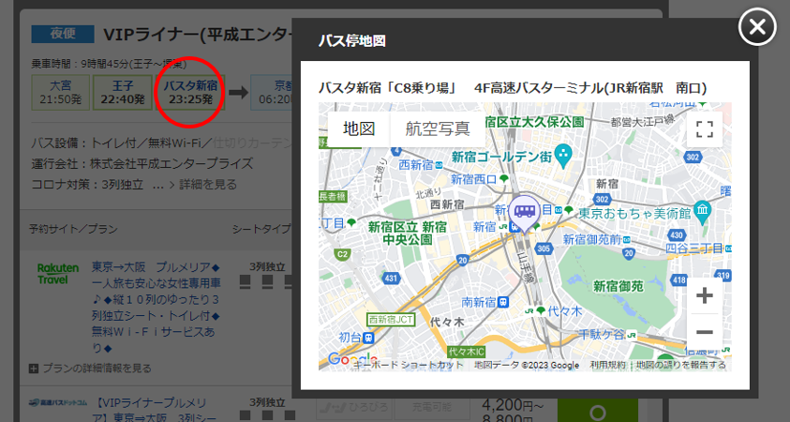Zoom in on the map

tap(705, 296)
